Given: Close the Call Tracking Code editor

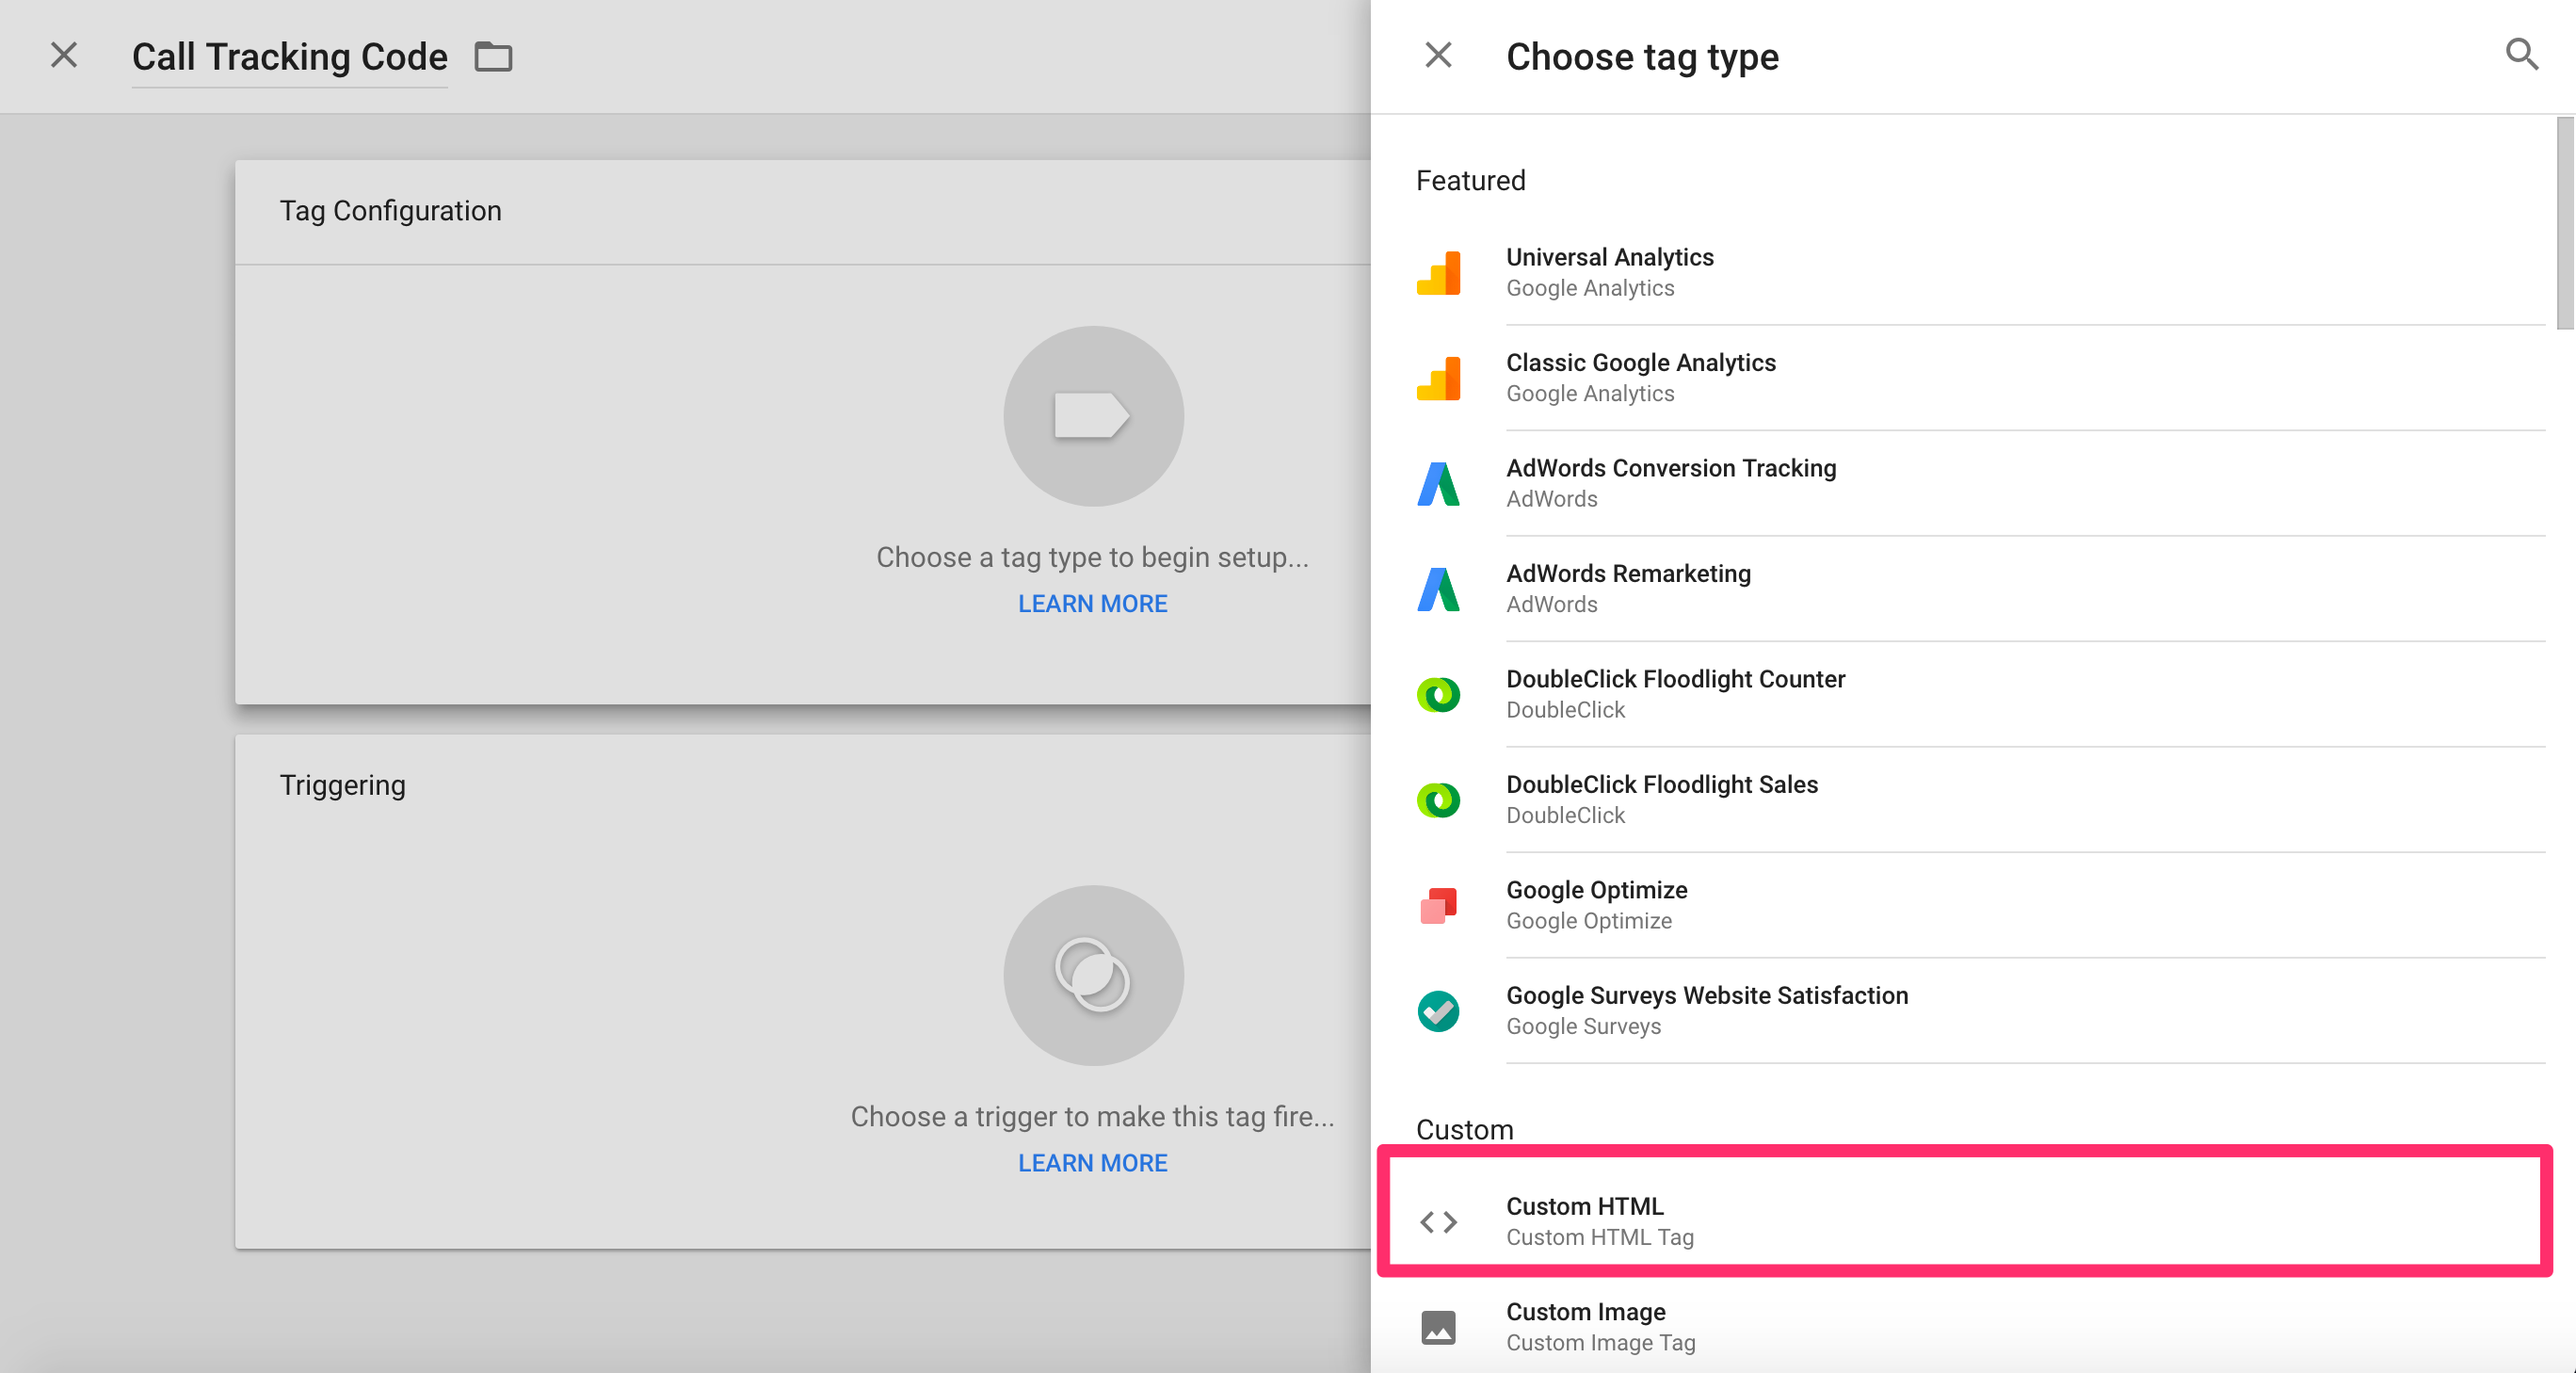Looking at the screenshot, I should (64, 55).
